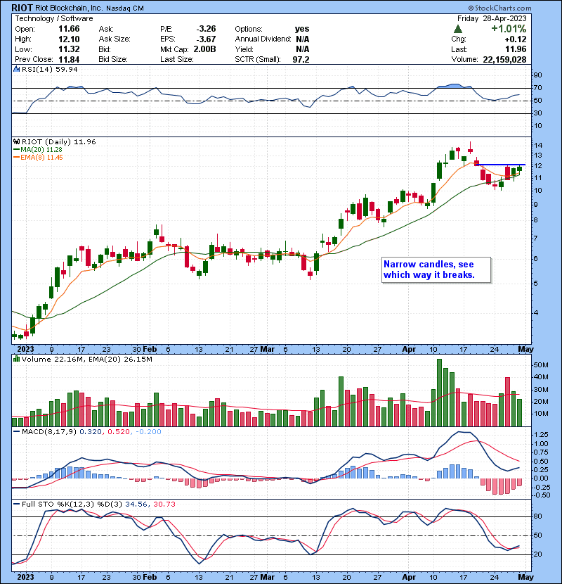Click the 70 level on RSI scale
This screenshot has width=562, height=584.
tap(537, 88)
